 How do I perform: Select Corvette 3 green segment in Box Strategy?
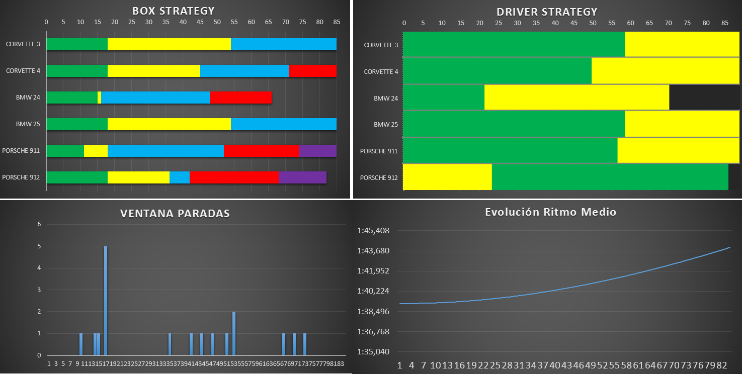pyautogui.click(x=77, y=44)
